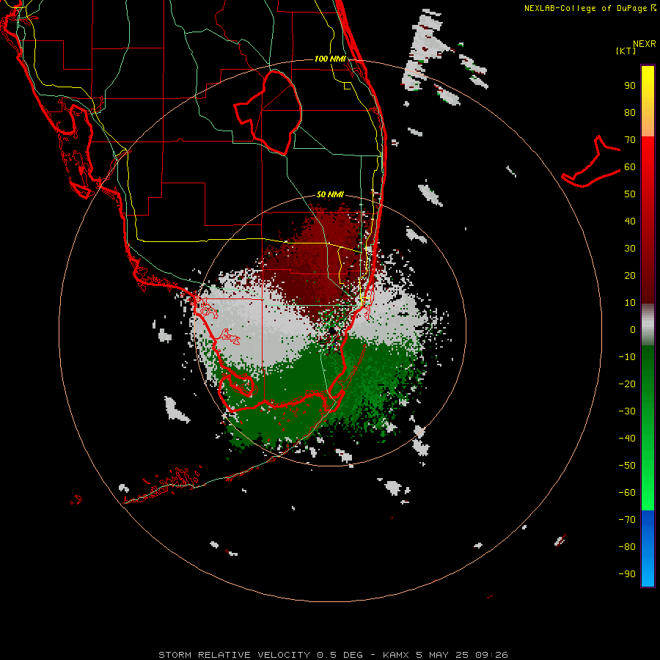Click the -10 value on velocity scale
Viewport: 660px width, 660px height.
click(627, 357)
